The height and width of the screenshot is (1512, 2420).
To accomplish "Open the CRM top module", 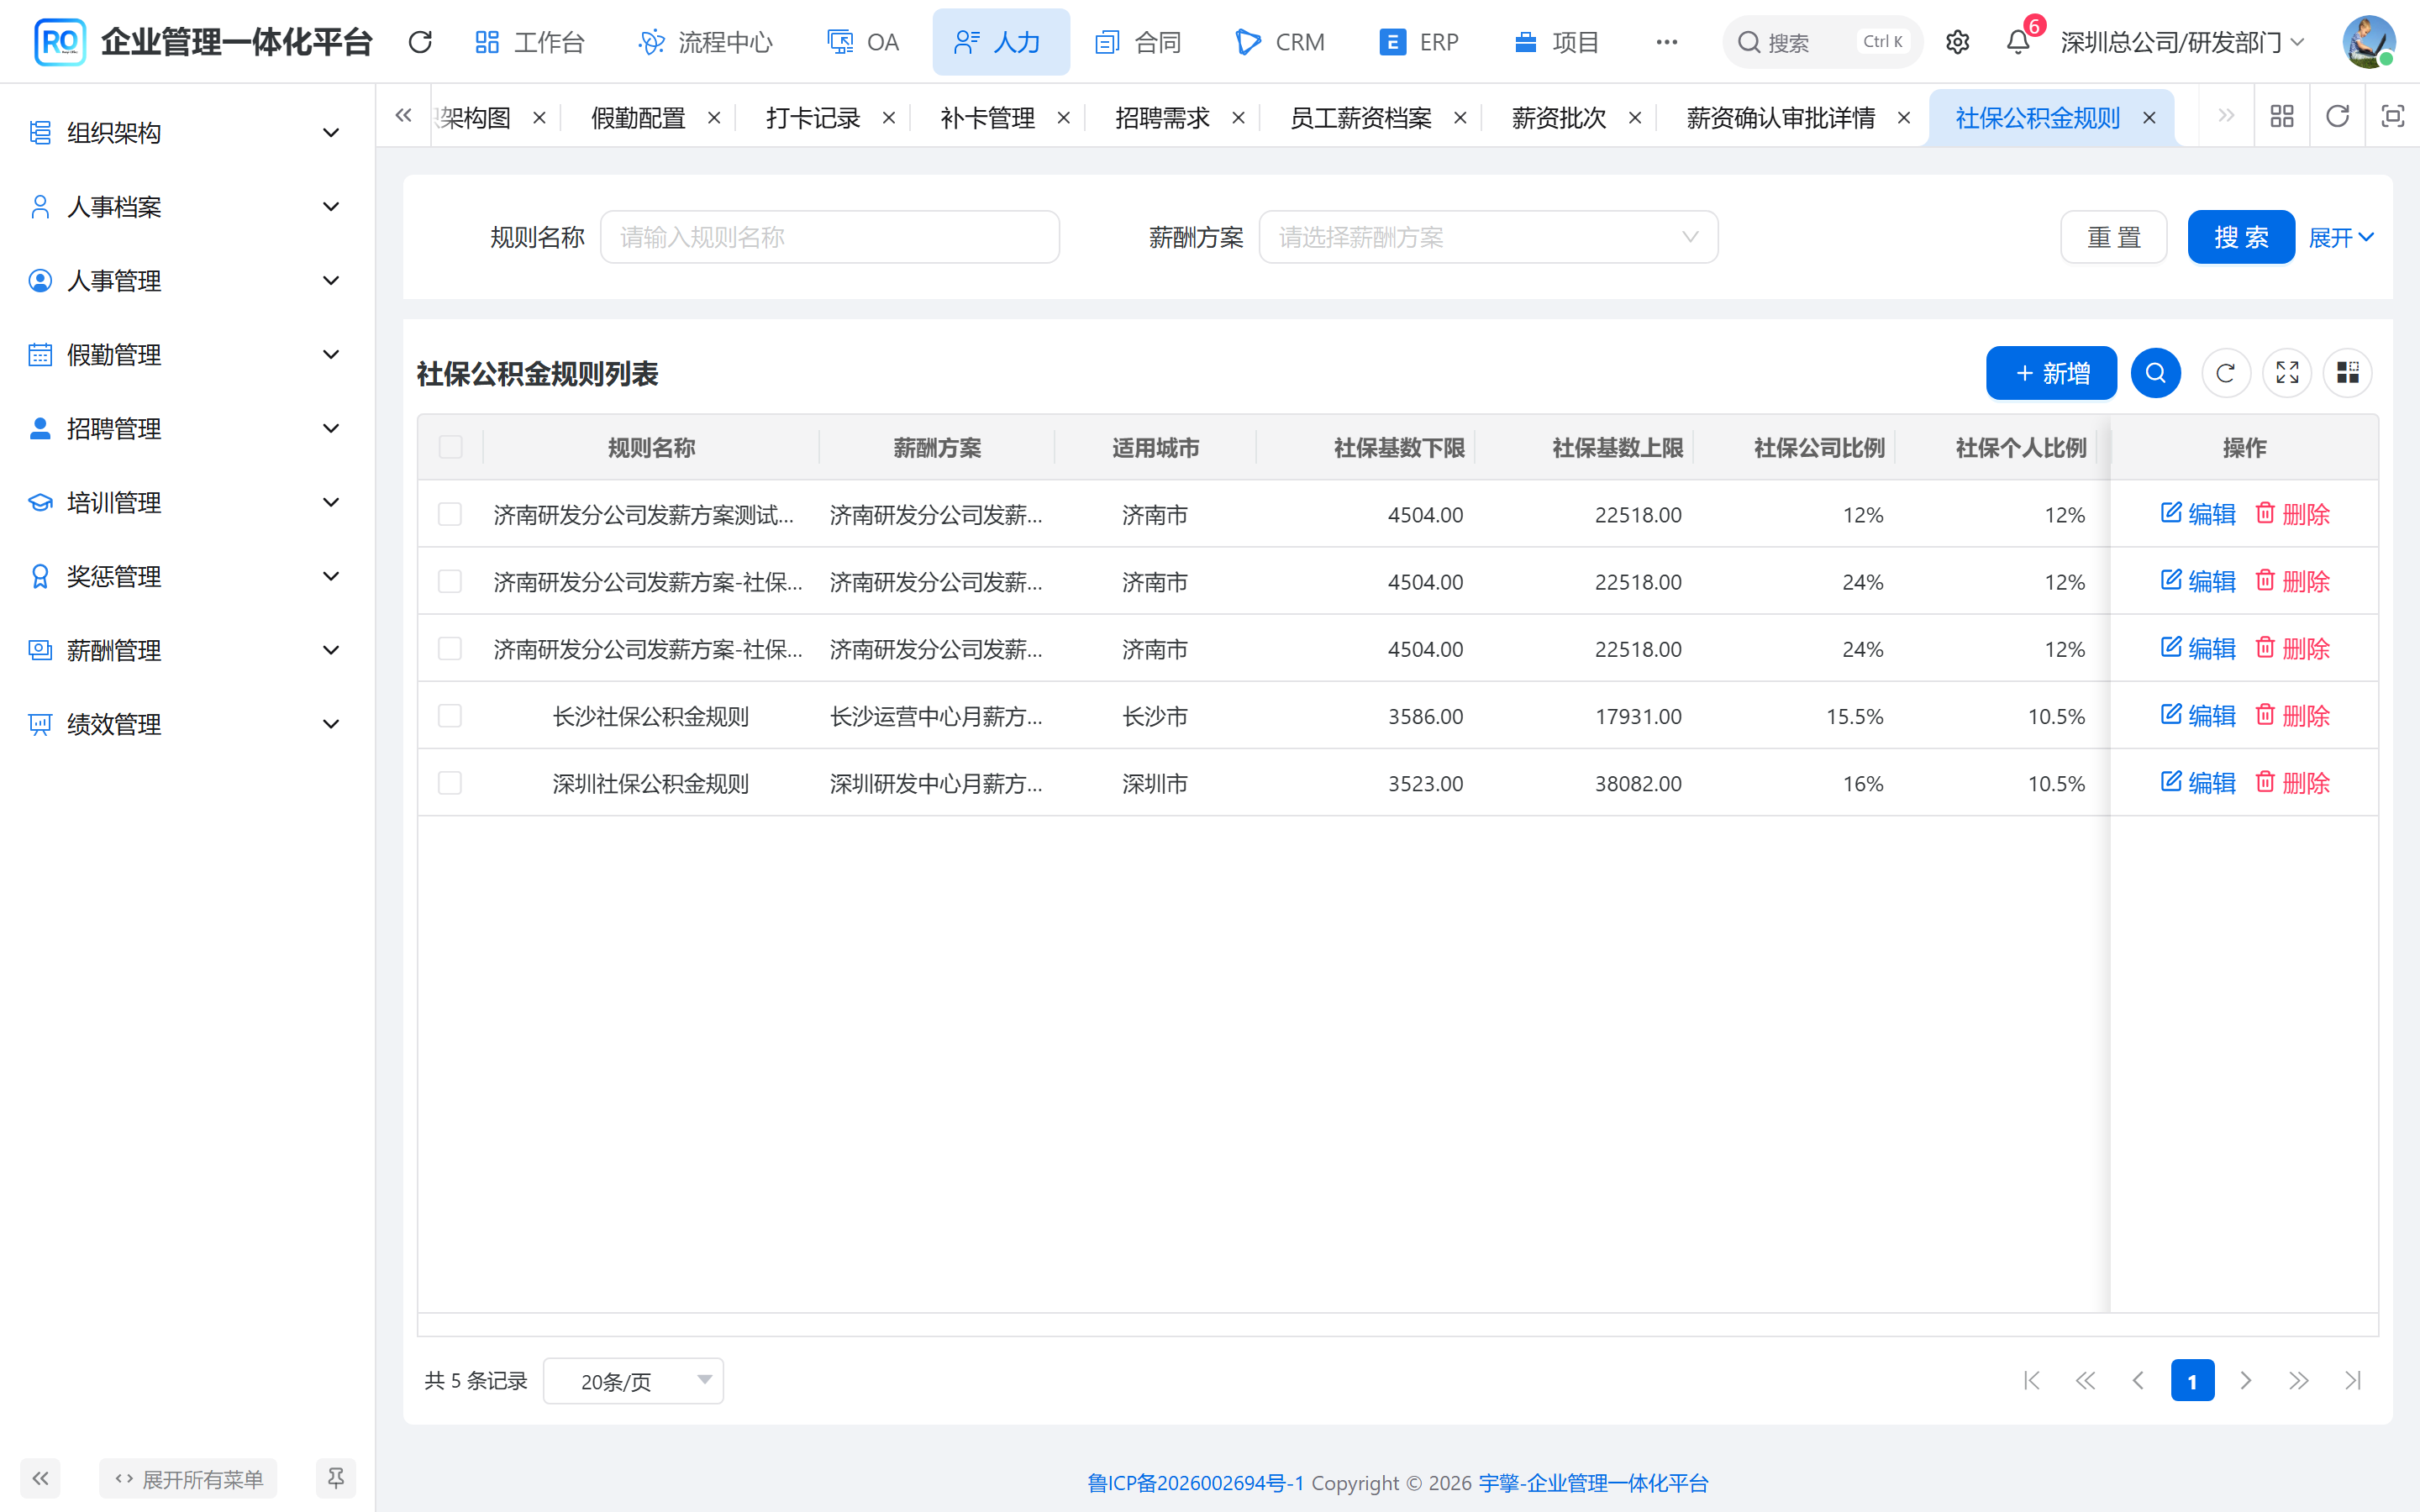I will [1280, 42].
